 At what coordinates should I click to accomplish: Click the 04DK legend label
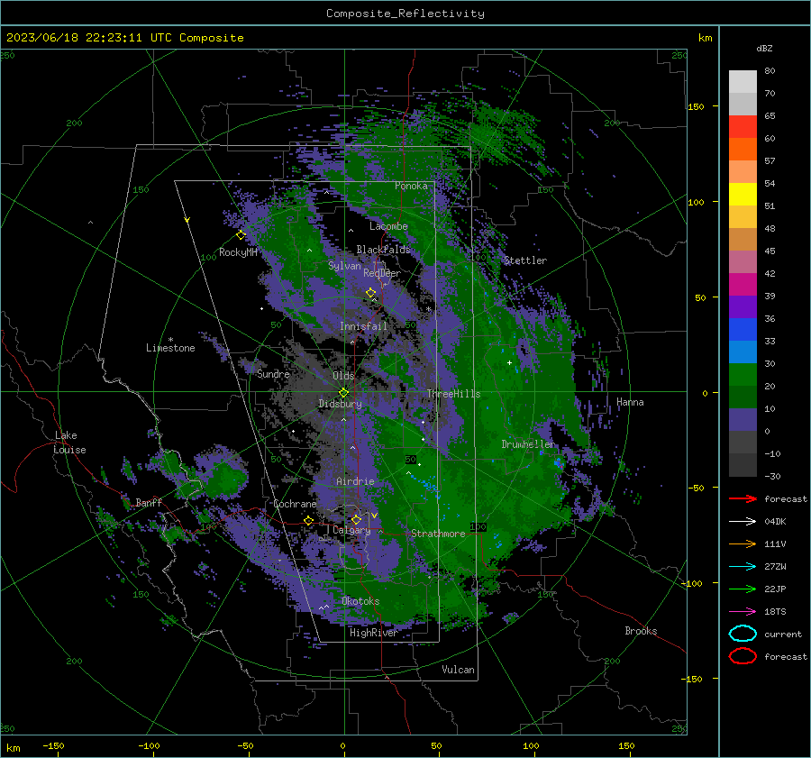(x=775, y=522)
